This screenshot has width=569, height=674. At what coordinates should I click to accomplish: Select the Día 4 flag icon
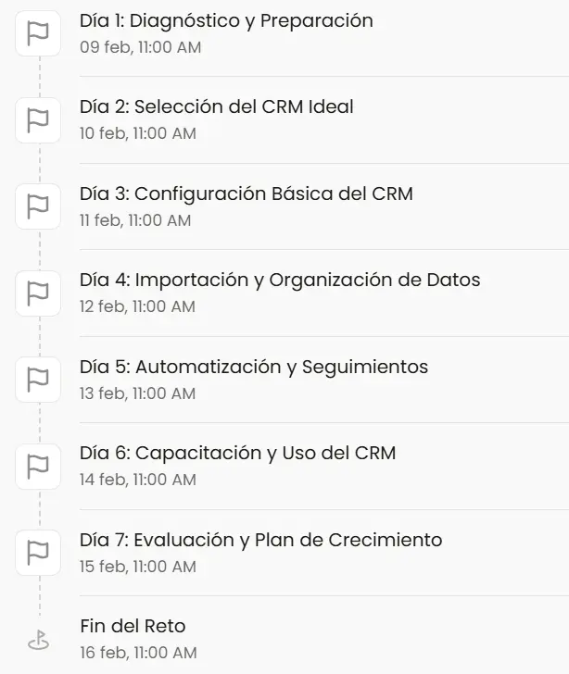pos(38,293)
